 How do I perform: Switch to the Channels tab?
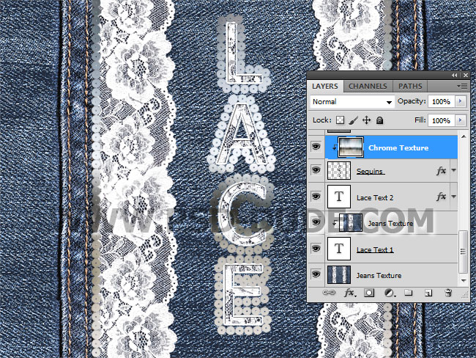click(368, 87)
